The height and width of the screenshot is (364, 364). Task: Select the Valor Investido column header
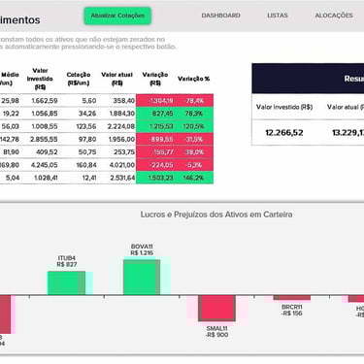coord(40,79)
